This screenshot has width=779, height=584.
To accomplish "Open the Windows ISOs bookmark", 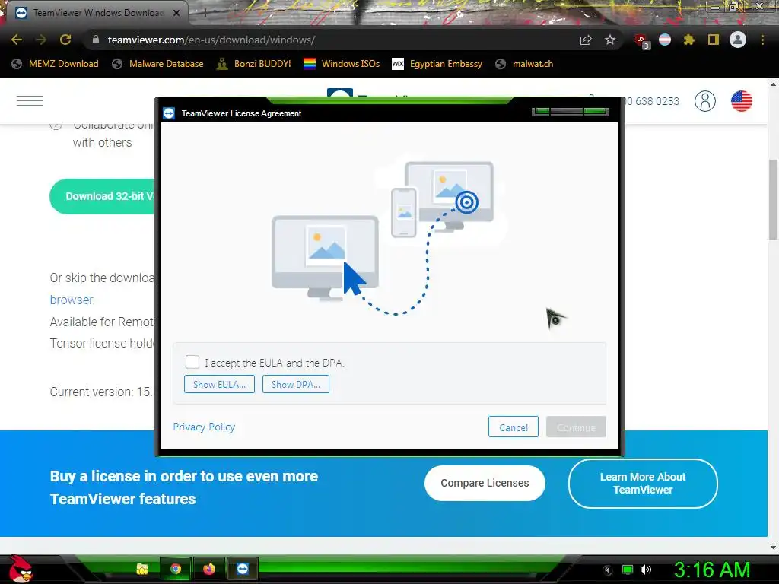I will (x=342, y=64).
